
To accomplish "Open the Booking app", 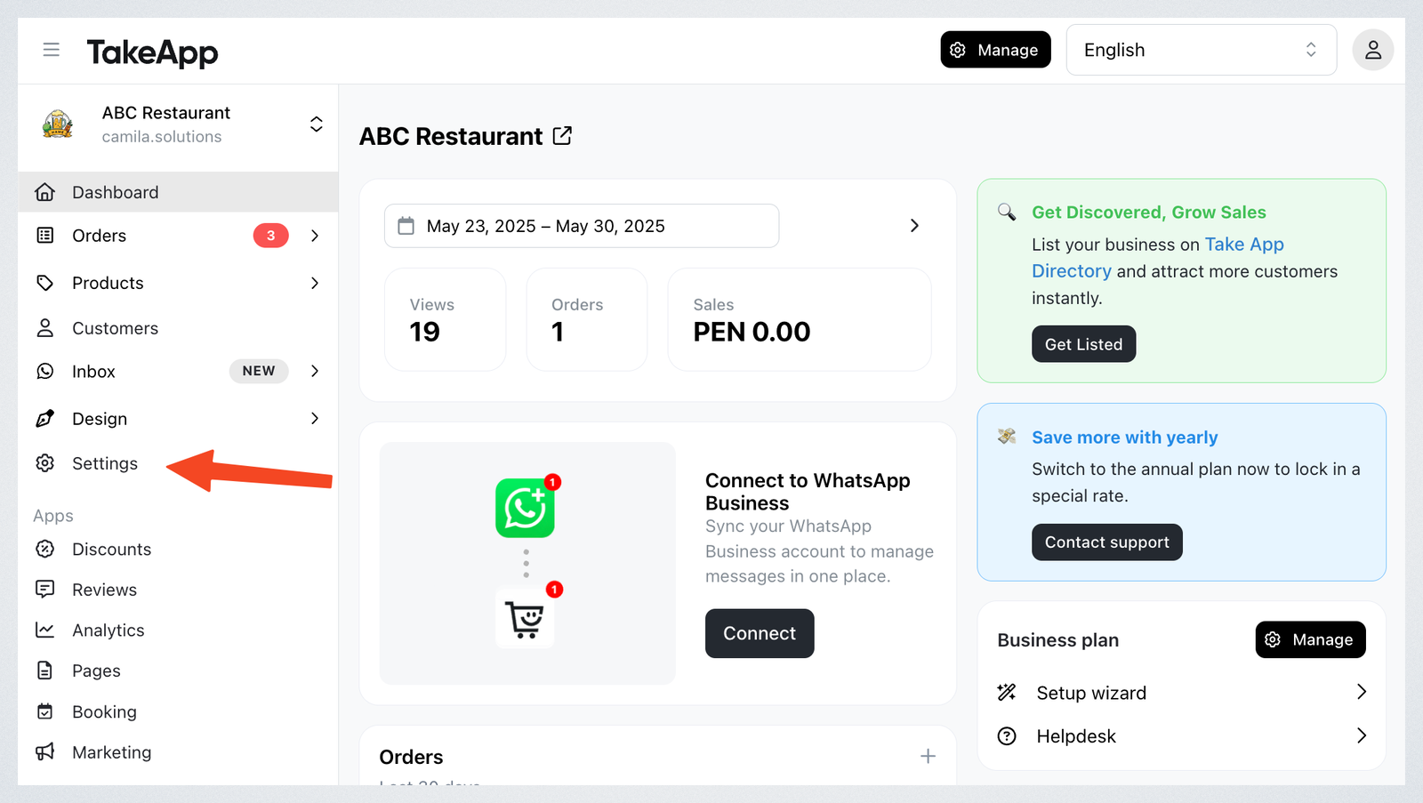I will click(x=178, y=712).
